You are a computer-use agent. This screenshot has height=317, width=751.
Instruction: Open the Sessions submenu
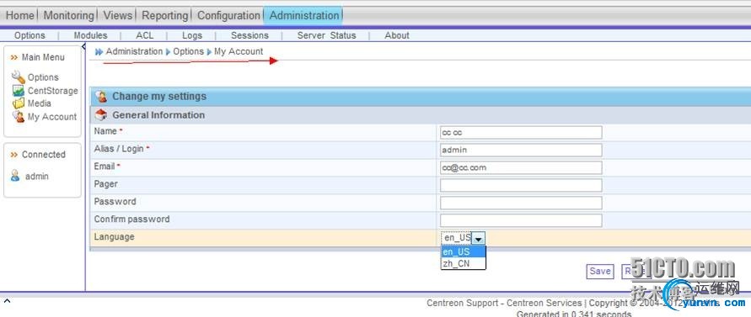click(249, 35)
